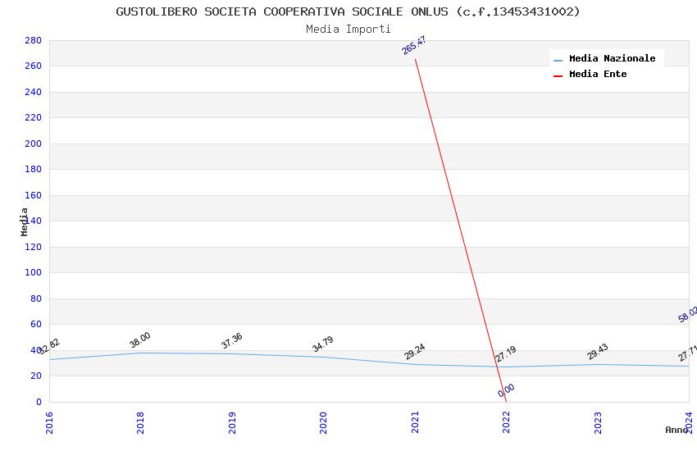Click the 0.00 data label
This screenshot has width=697, height=451.
coord(506,390)
